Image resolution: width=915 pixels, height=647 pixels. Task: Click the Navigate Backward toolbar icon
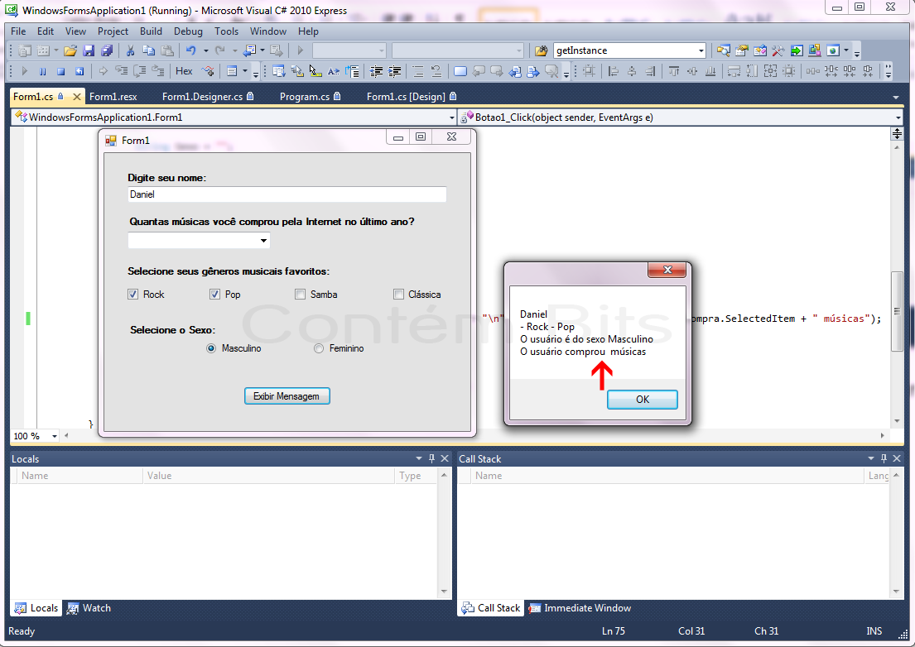[x=250, y=50]
